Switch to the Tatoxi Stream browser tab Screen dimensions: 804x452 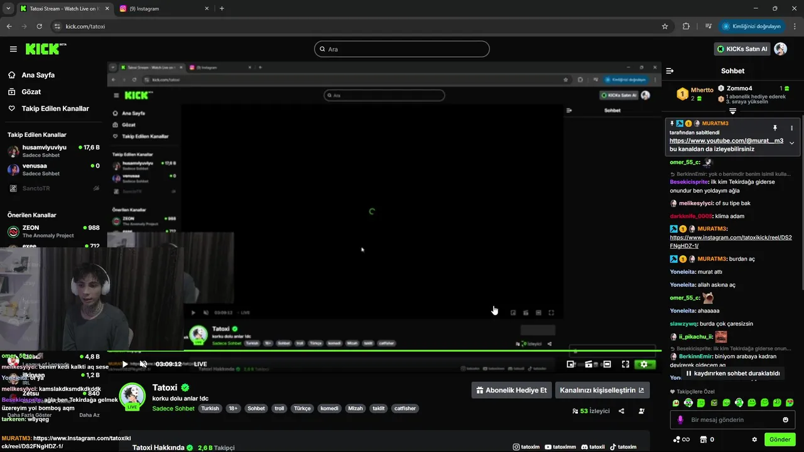tap(63, 9)
